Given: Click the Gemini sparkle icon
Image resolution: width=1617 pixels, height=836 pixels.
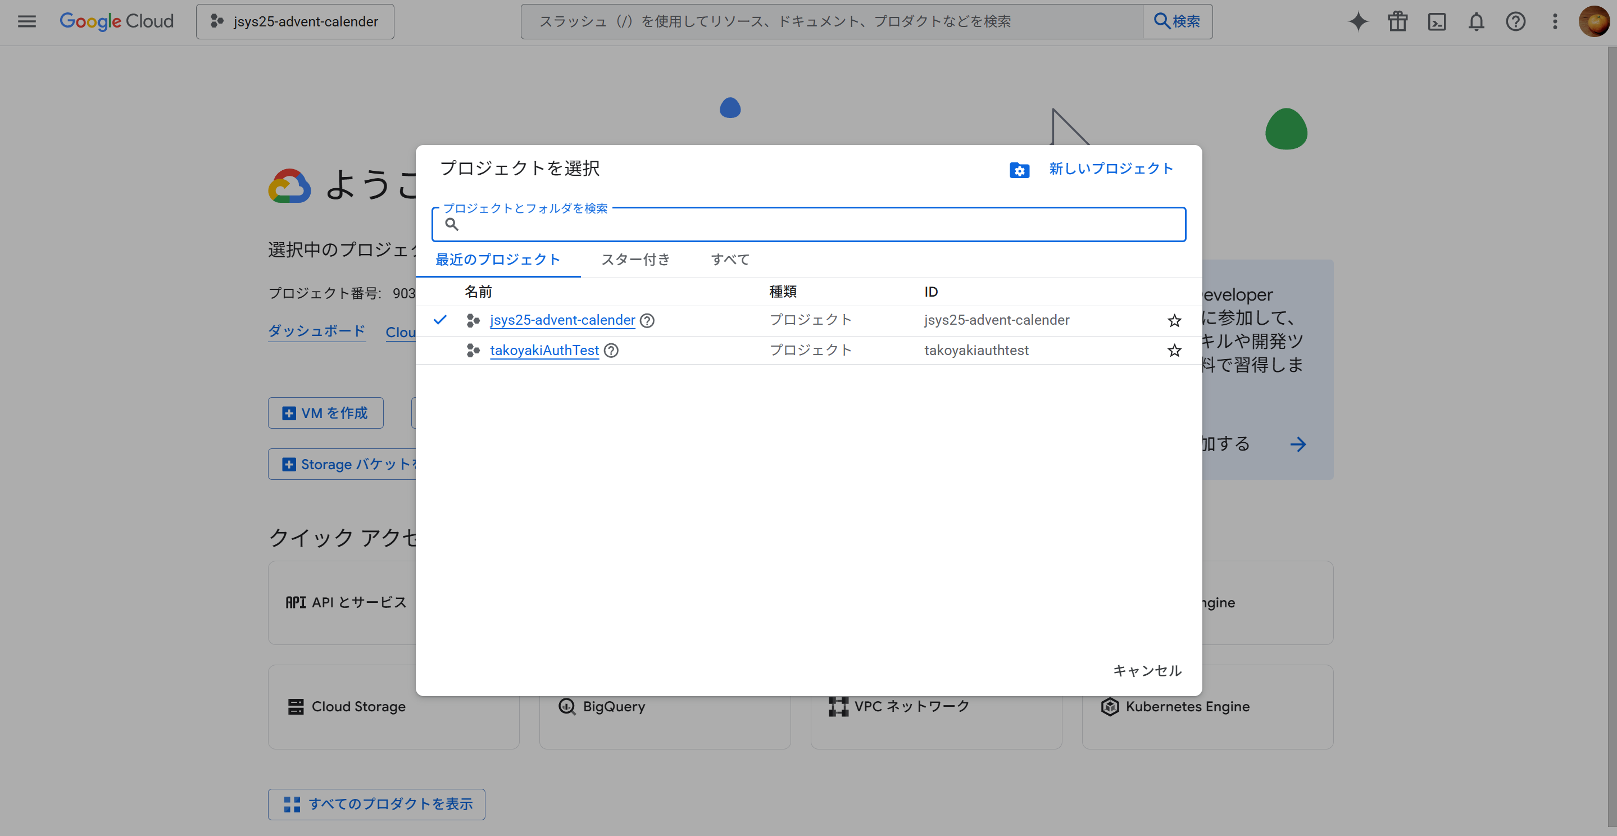Looking at the screenshot, I should click(x=1358, y=21).
